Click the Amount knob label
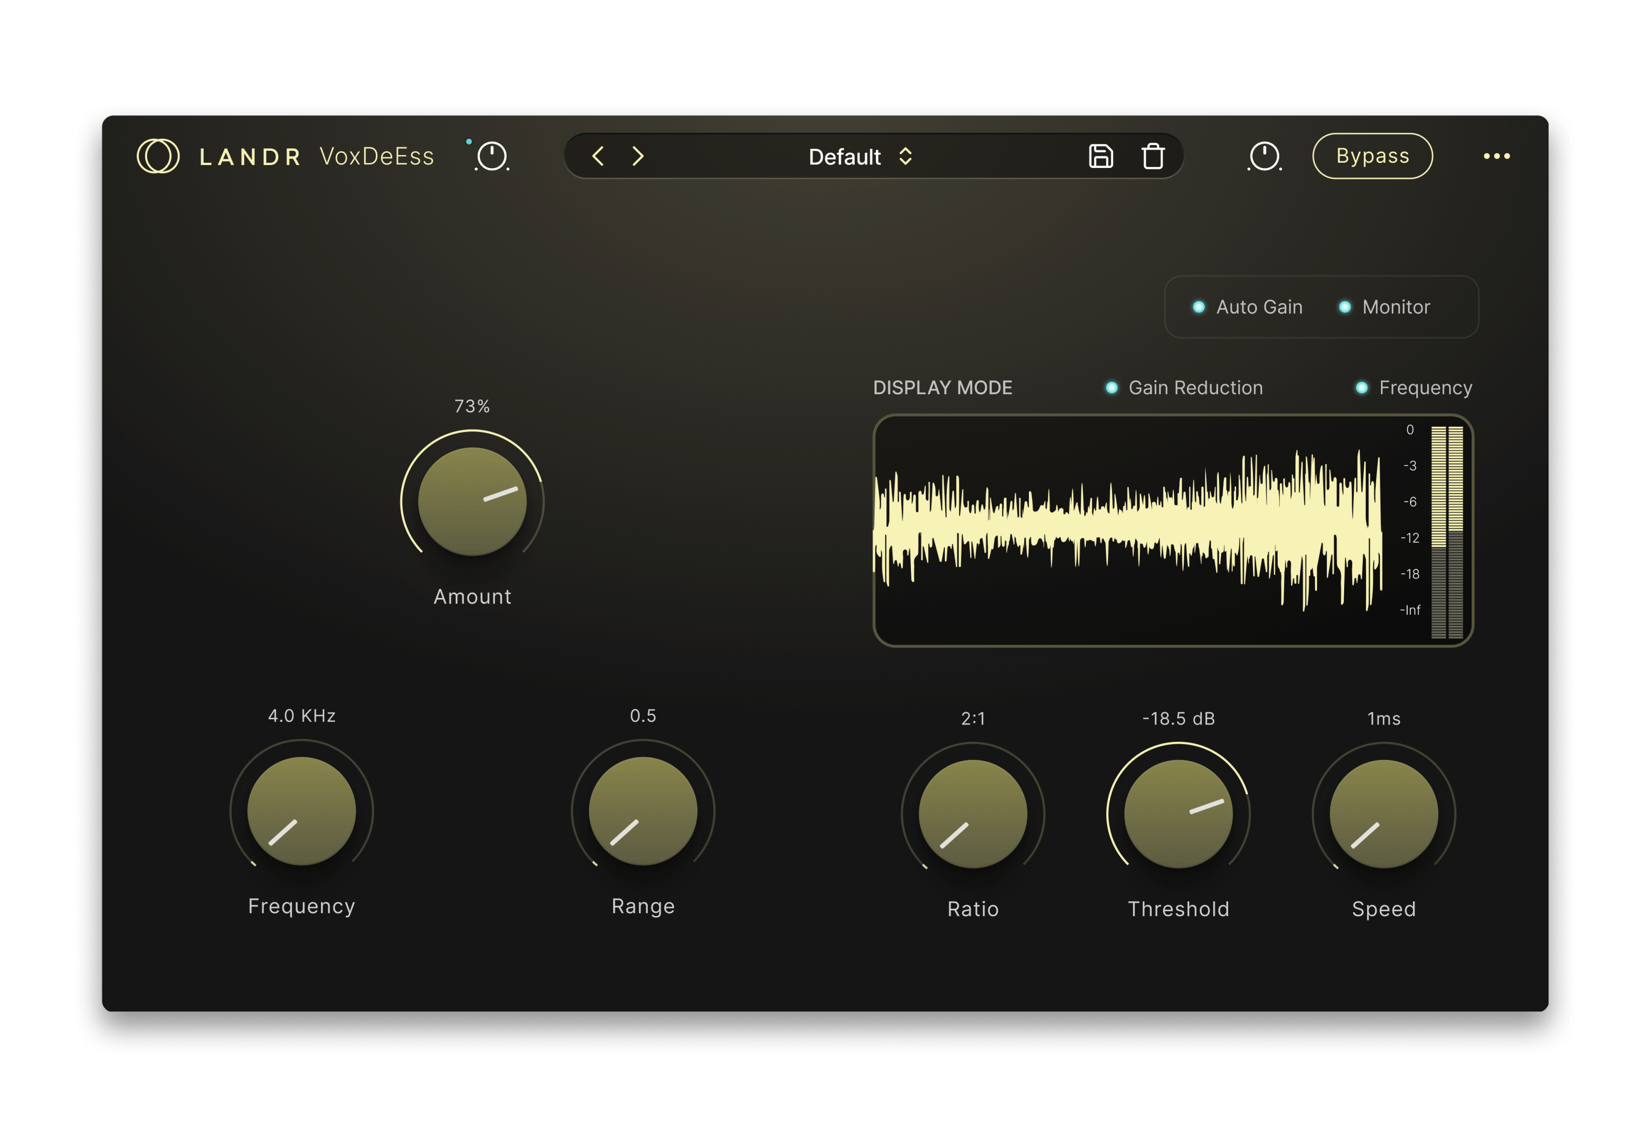 coord(472,596)
